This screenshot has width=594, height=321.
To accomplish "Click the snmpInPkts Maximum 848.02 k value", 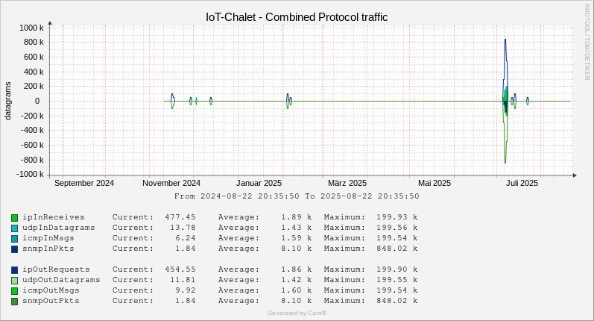I will click(x=396, y=249).
